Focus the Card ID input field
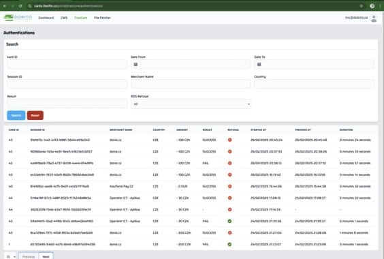The width and height of the screenshot is (384, 259). pyautogui.click(x=67, y=64)
